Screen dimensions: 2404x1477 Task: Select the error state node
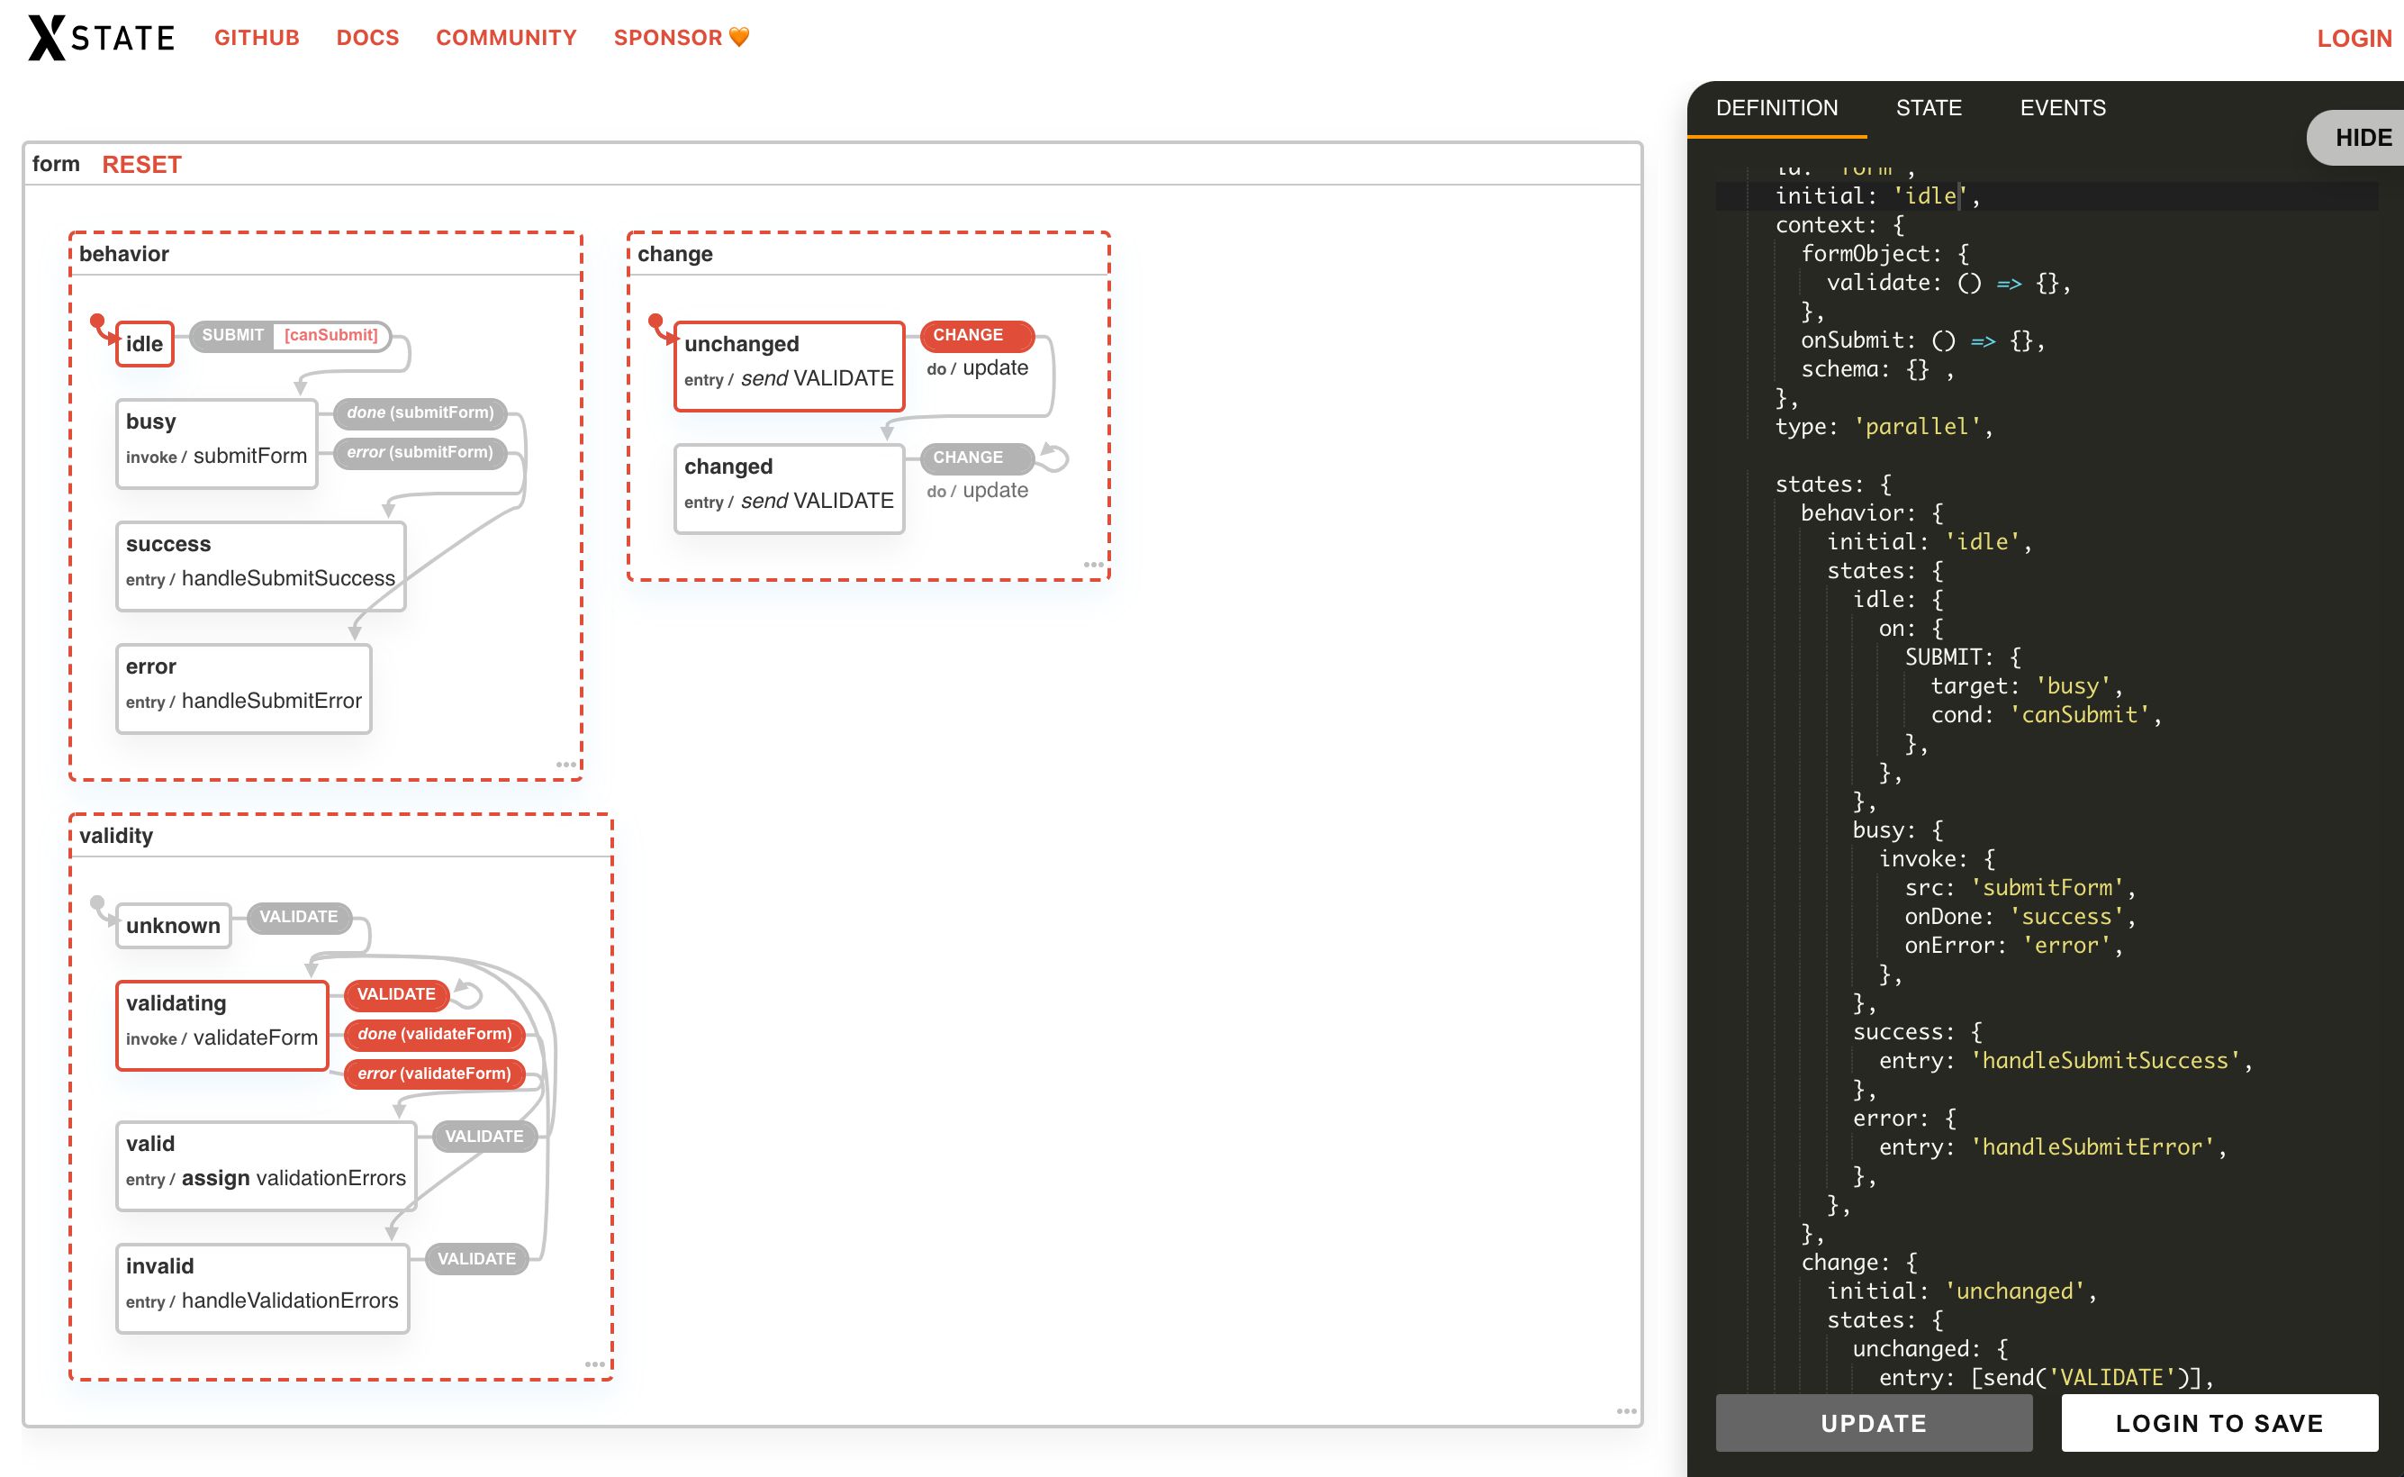[x=243, y=688]
